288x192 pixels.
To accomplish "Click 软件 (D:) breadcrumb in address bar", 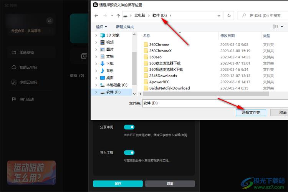I will click(160, 15).
